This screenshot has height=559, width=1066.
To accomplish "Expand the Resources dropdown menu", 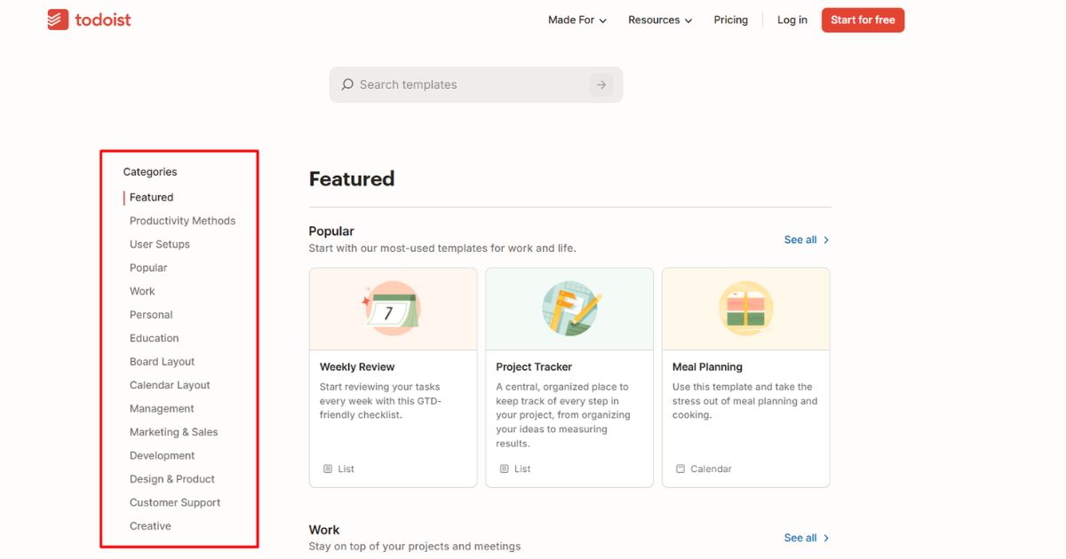I will tap(660, 20).
